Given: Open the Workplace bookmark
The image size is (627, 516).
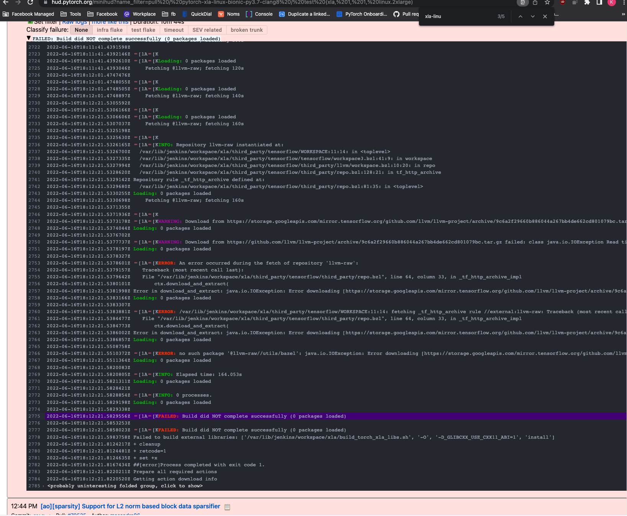Looking at the screenshot, I should coord(140,14).
